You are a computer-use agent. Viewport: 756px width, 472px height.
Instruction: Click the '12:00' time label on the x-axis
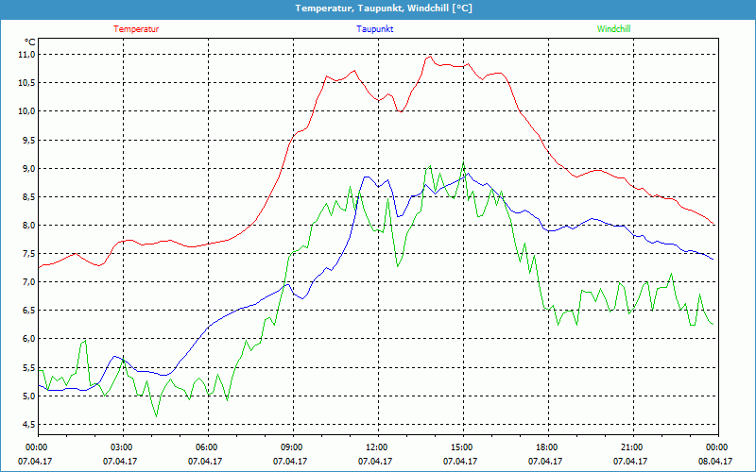click(378, 447)
